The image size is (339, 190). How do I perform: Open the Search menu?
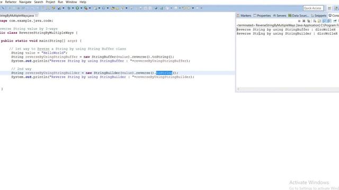pyautogui.click(x=39, y=2)
